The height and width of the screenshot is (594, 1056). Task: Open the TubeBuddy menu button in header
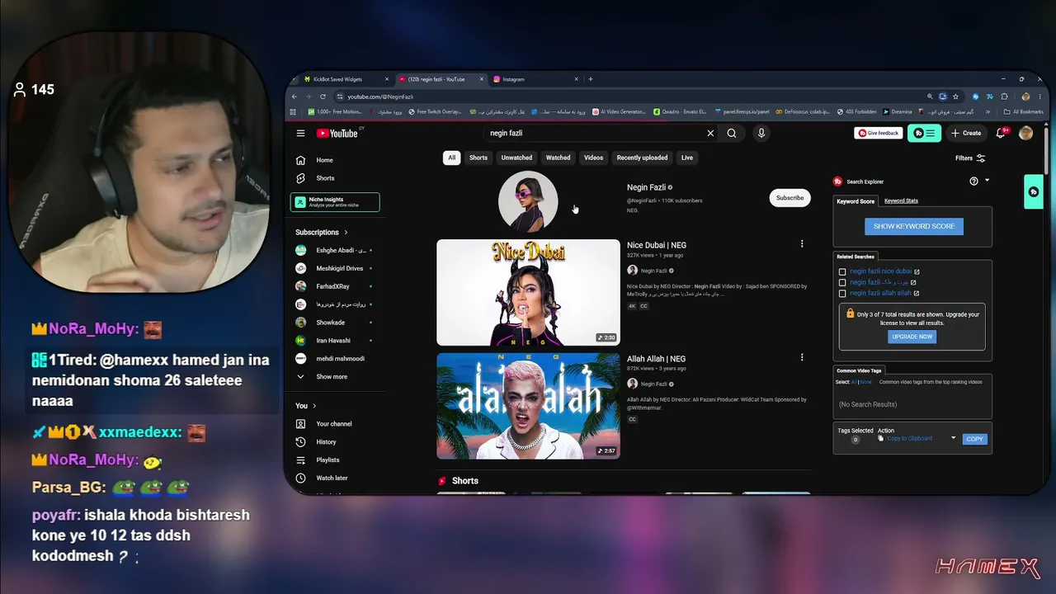[924, 133]
